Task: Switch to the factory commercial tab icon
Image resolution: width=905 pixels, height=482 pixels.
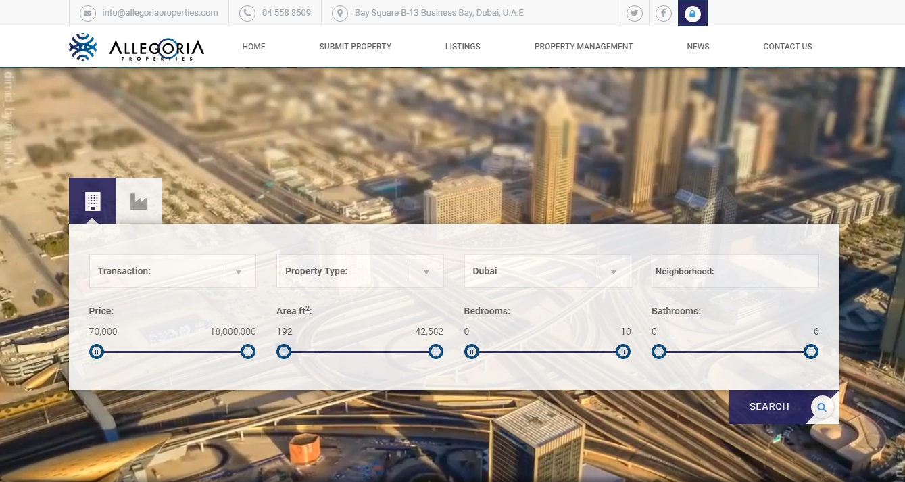Action: pyautogui.click(x=139, y=201)
